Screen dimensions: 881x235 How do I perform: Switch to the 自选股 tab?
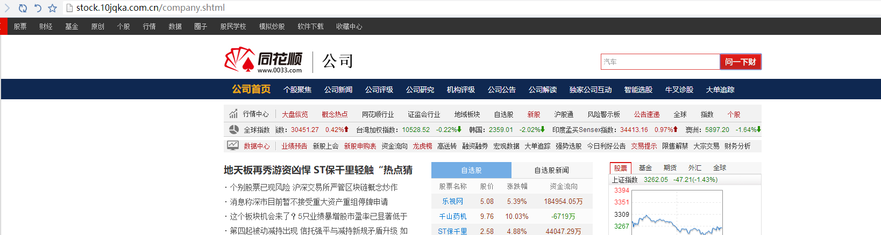(471, 170)
